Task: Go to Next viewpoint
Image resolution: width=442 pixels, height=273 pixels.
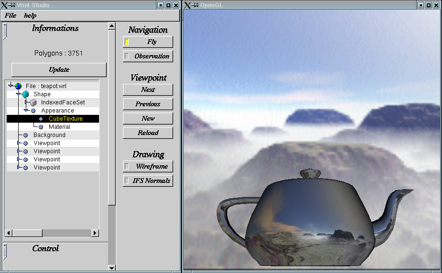Action: (x=148, y=90)
